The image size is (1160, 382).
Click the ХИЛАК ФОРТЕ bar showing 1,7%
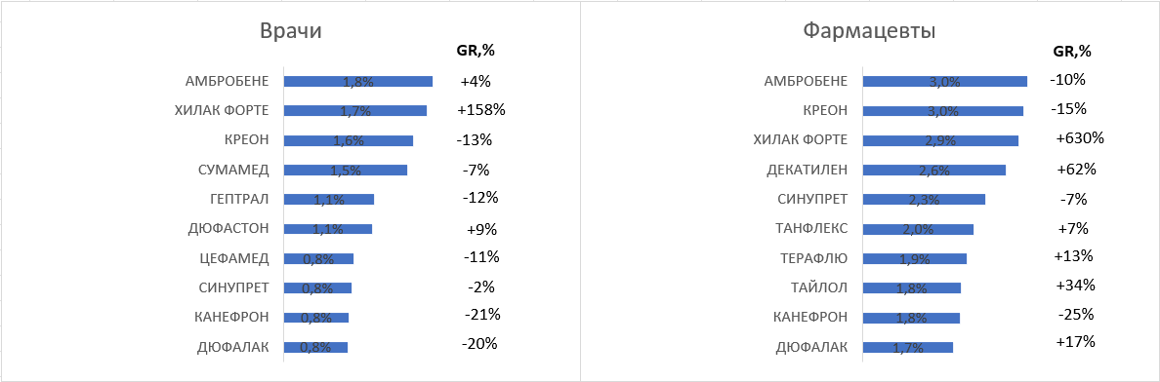(x=355, y=111)
